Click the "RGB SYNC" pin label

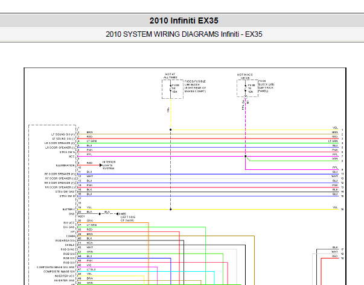pos(68,249)
